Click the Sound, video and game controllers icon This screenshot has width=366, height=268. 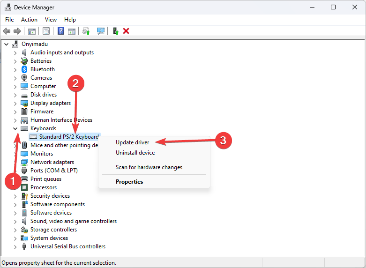[x=24, y=221]
